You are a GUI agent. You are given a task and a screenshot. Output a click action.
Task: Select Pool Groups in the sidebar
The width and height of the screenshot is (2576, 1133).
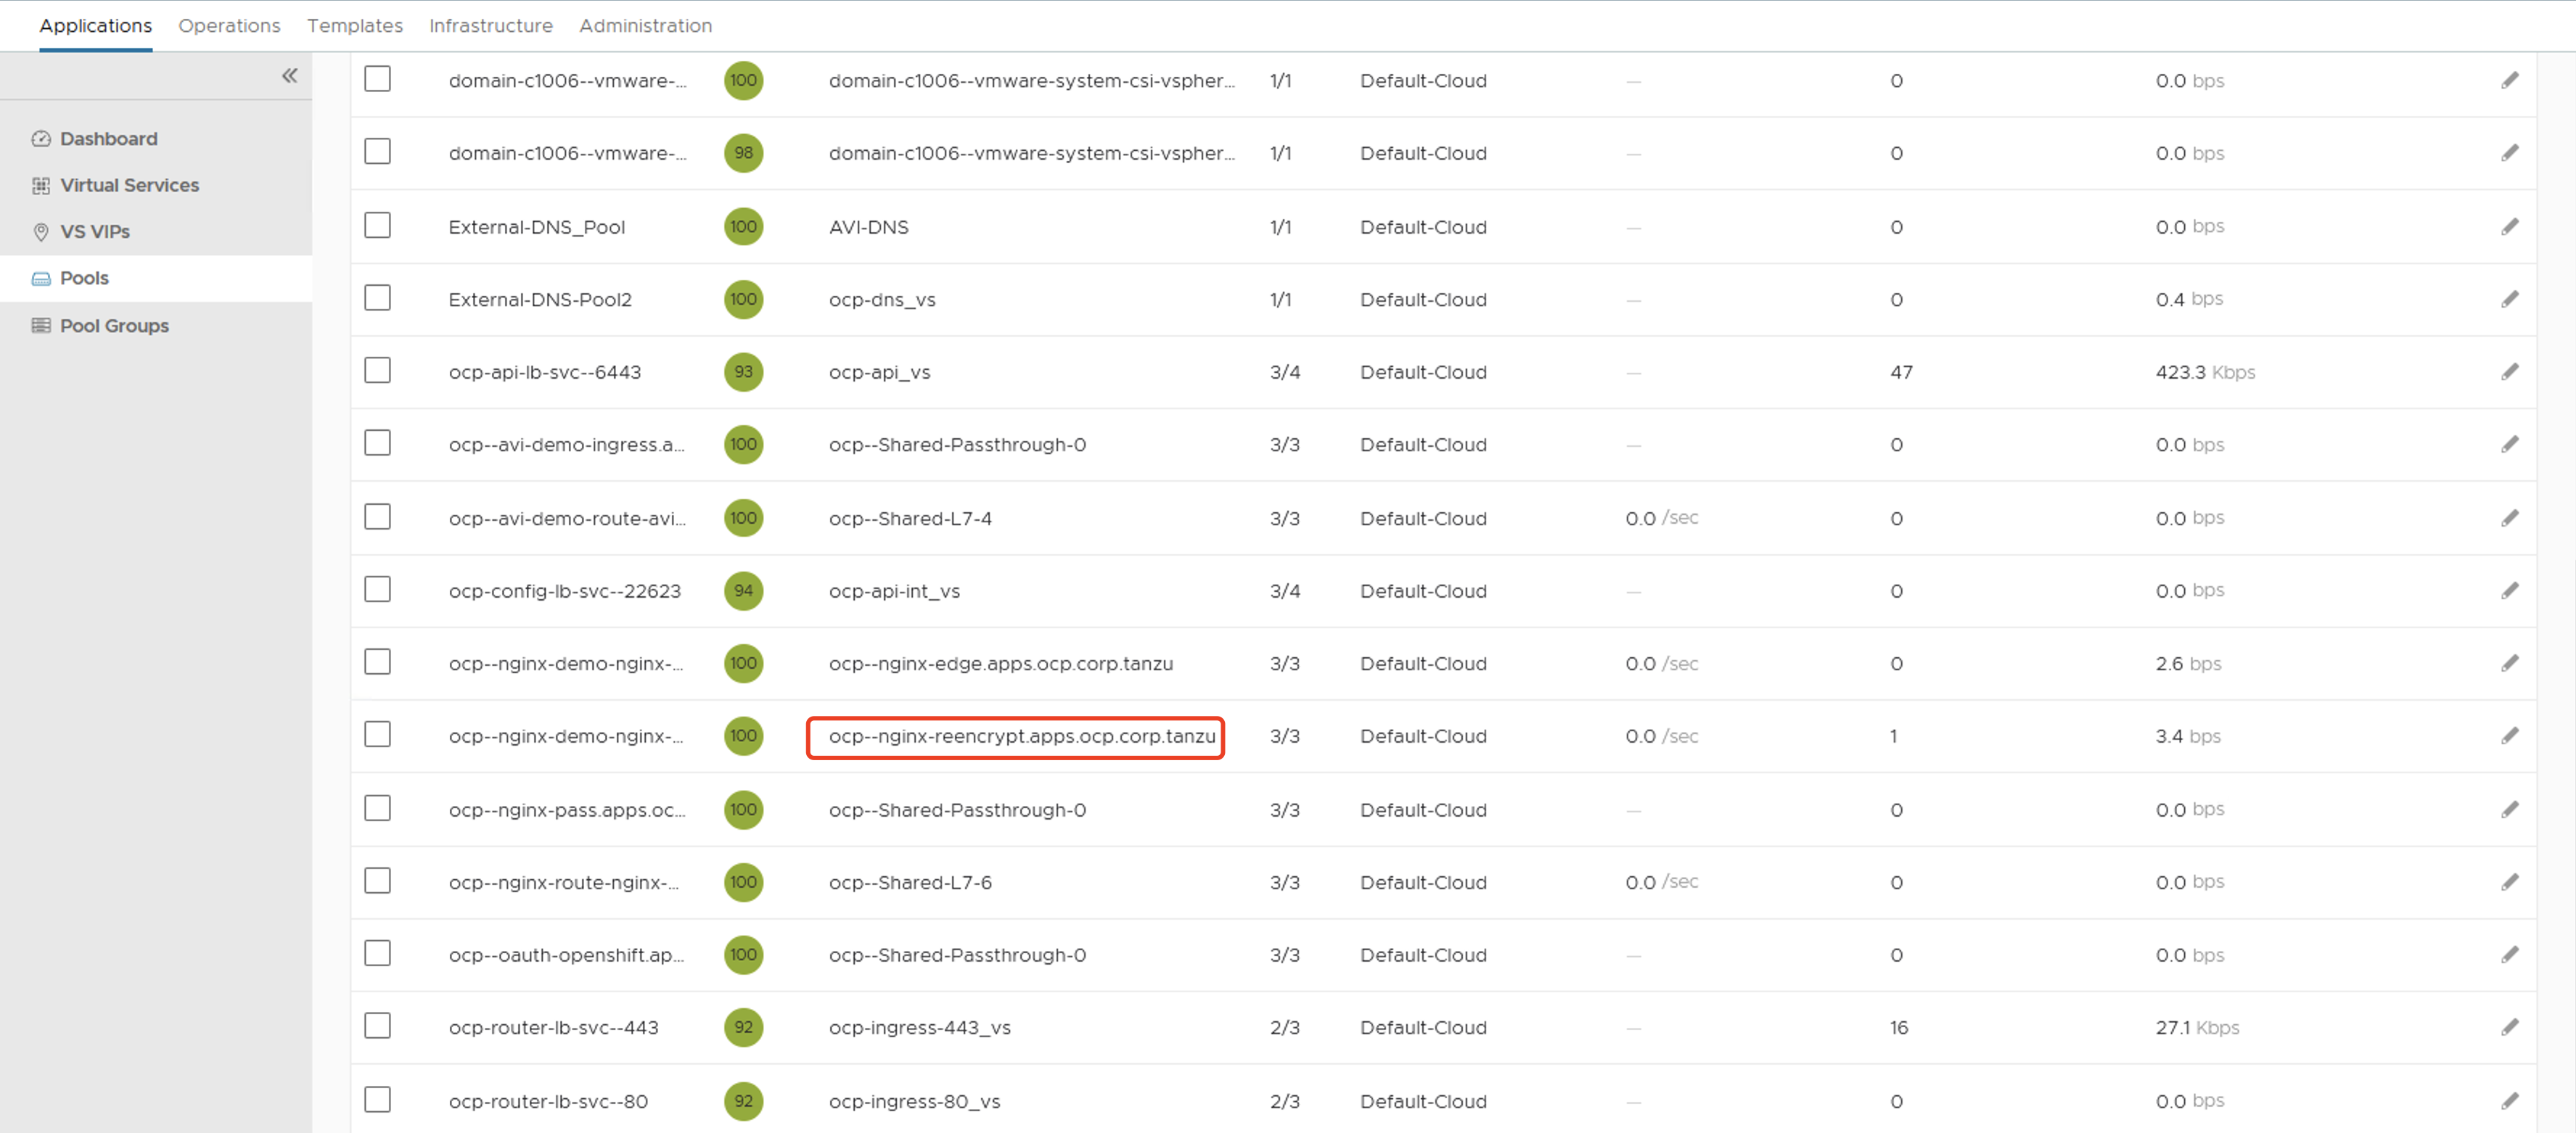(113, 326)
